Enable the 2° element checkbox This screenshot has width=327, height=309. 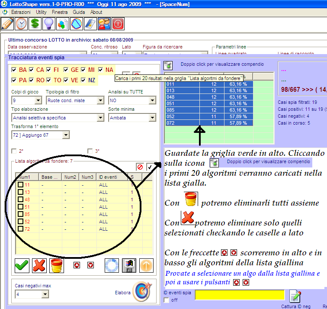[x=14, y=151]
